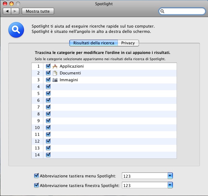Click the forward navigation arrow
208x196 pixels.
click(15, 11)
